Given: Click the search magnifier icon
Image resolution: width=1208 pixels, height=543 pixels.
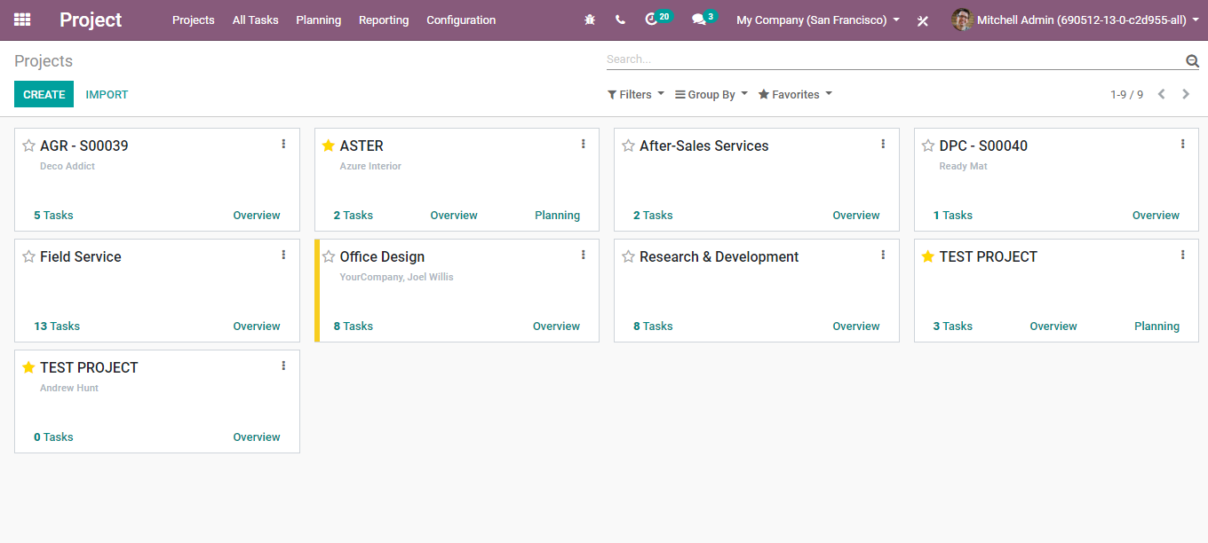Looking at the screenshot, I should pos(1192,60).
